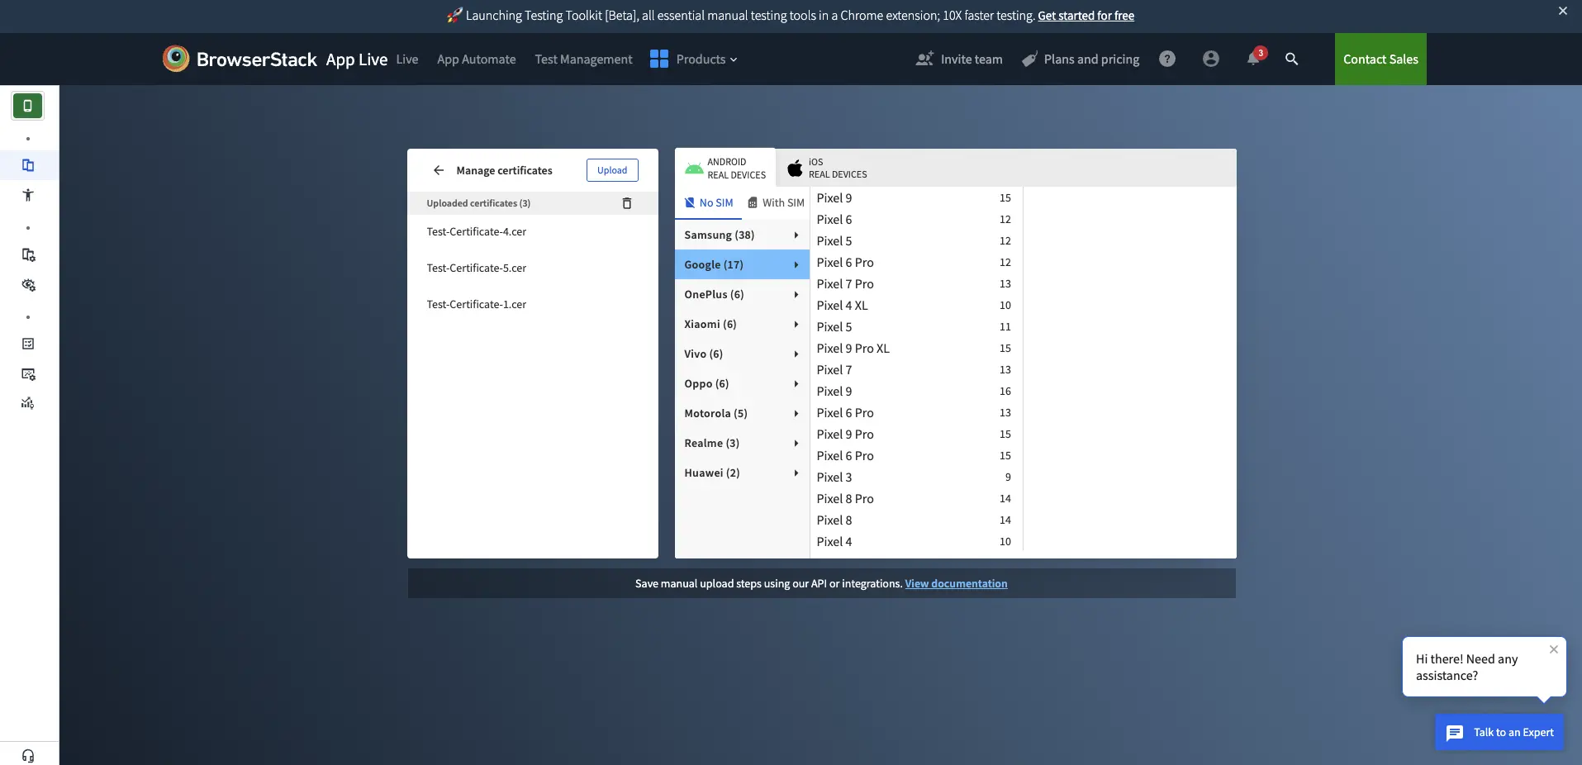Expand the Samsung (38) device list
1582x765 pixels.
click(x=741, y=235)
